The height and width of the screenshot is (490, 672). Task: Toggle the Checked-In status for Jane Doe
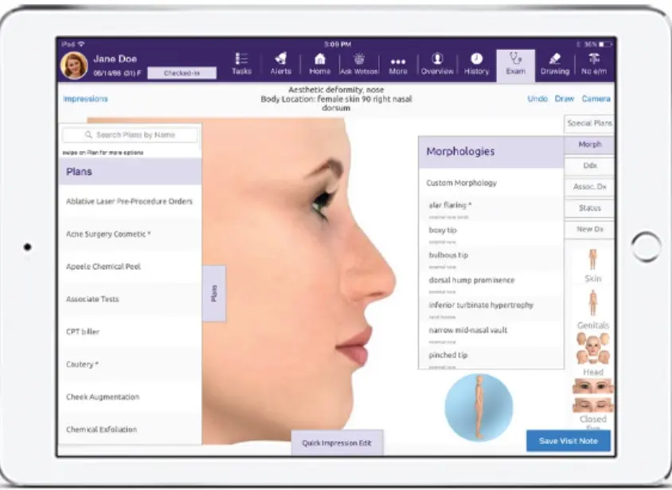pos(182,72)
